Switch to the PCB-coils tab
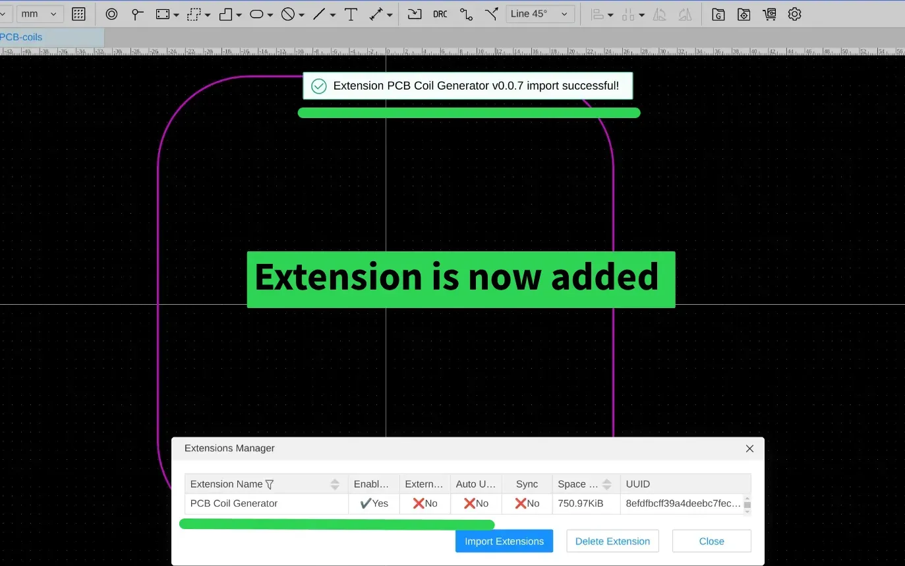 pyautogui.click(x=51, y=37)
